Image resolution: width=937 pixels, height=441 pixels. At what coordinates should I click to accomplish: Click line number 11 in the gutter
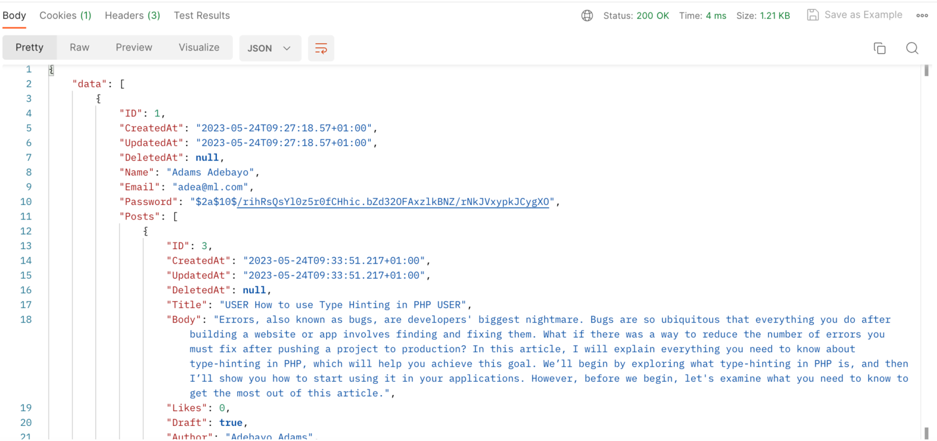pos(26,216)
